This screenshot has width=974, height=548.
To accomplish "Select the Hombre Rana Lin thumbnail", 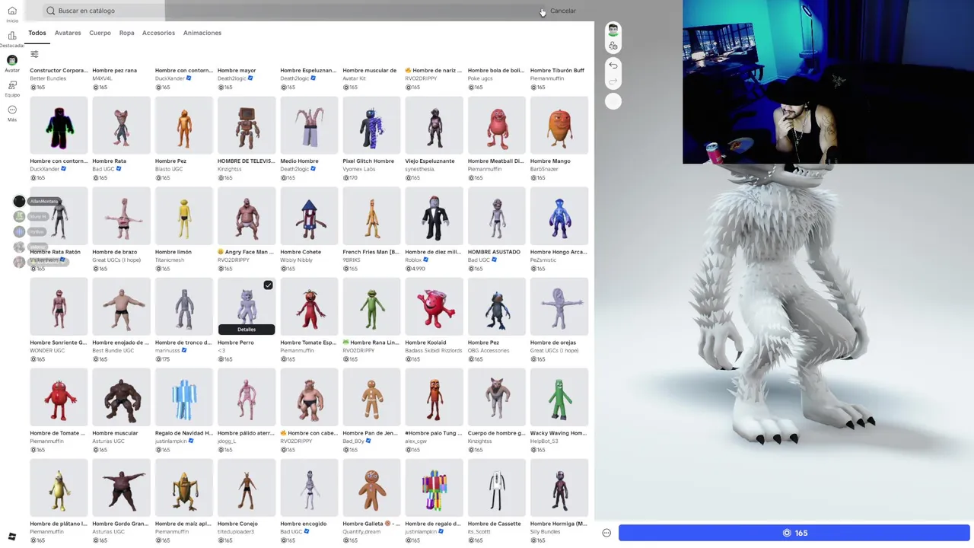I will pyautogui.click(x=371, y=306).
